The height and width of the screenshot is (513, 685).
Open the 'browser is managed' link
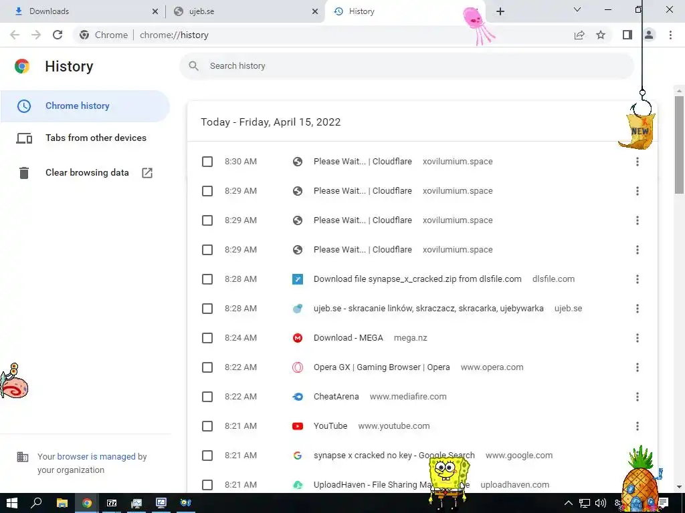96,457
